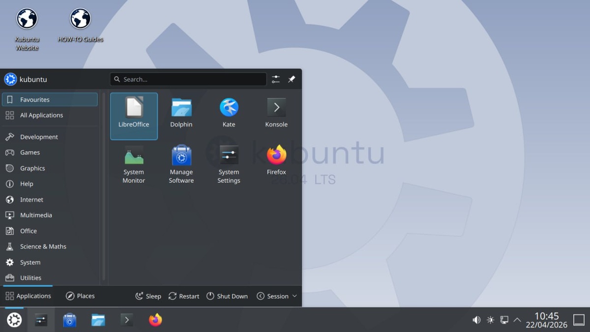Open the System category
Screen dimensions: 590x332
click(x=50, y=262)
